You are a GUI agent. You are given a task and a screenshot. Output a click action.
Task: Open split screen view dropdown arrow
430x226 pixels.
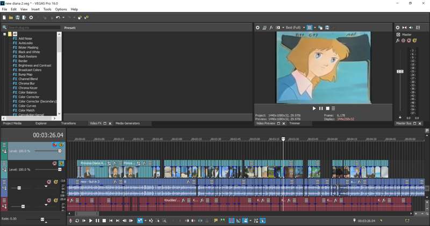tap(283, 27)
